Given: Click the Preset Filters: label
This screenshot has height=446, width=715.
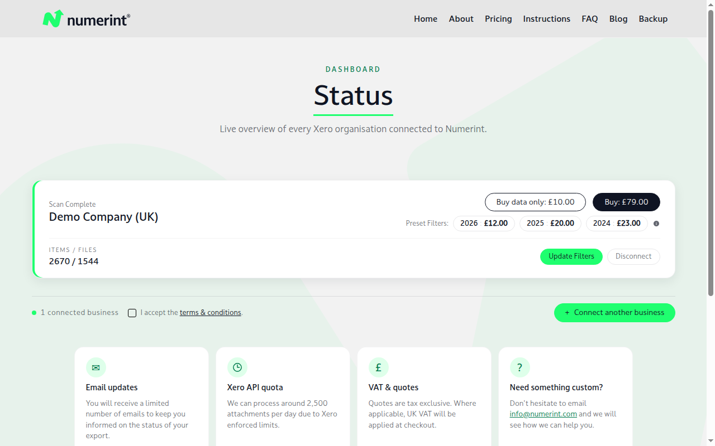Looking at the screenshot, I should [427, 224].
